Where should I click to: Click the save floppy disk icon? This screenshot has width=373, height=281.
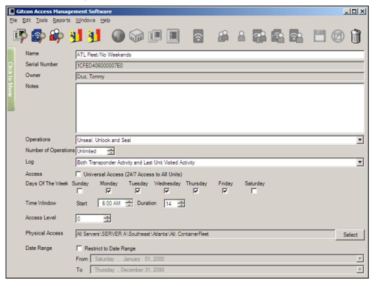(320, 36)
